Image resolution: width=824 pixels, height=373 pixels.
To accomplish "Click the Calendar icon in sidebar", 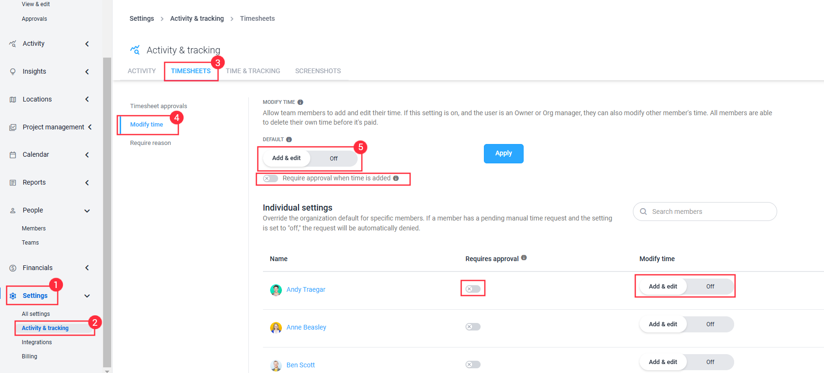I will pyautogui.click(x=13, y=154).
